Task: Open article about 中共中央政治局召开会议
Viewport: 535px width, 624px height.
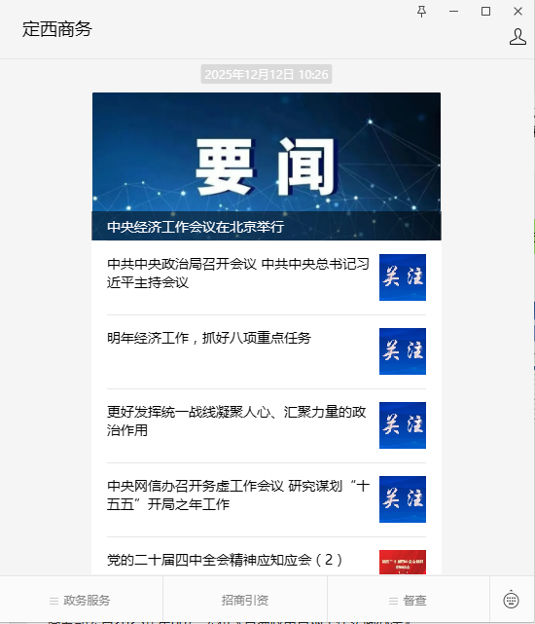Action: click(267, 277)
